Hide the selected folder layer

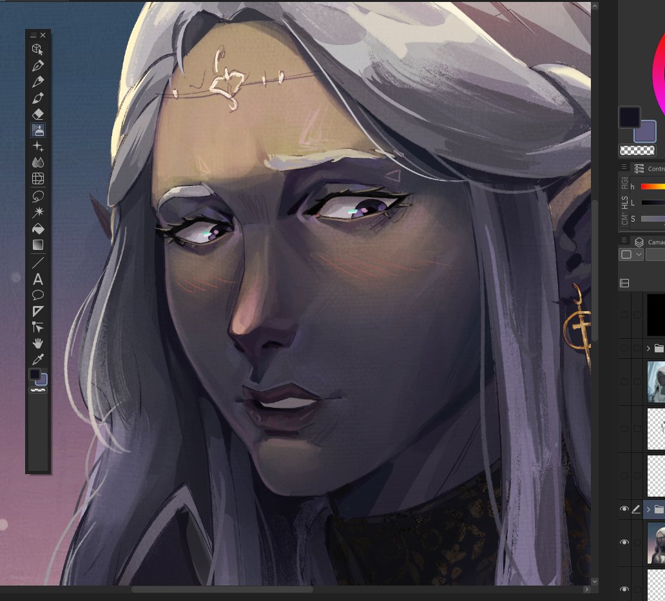pos(624,509)
